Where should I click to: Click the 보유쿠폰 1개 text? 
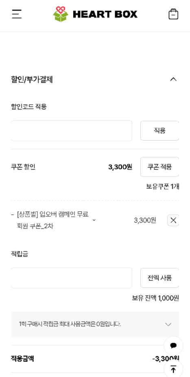(163, 187)
